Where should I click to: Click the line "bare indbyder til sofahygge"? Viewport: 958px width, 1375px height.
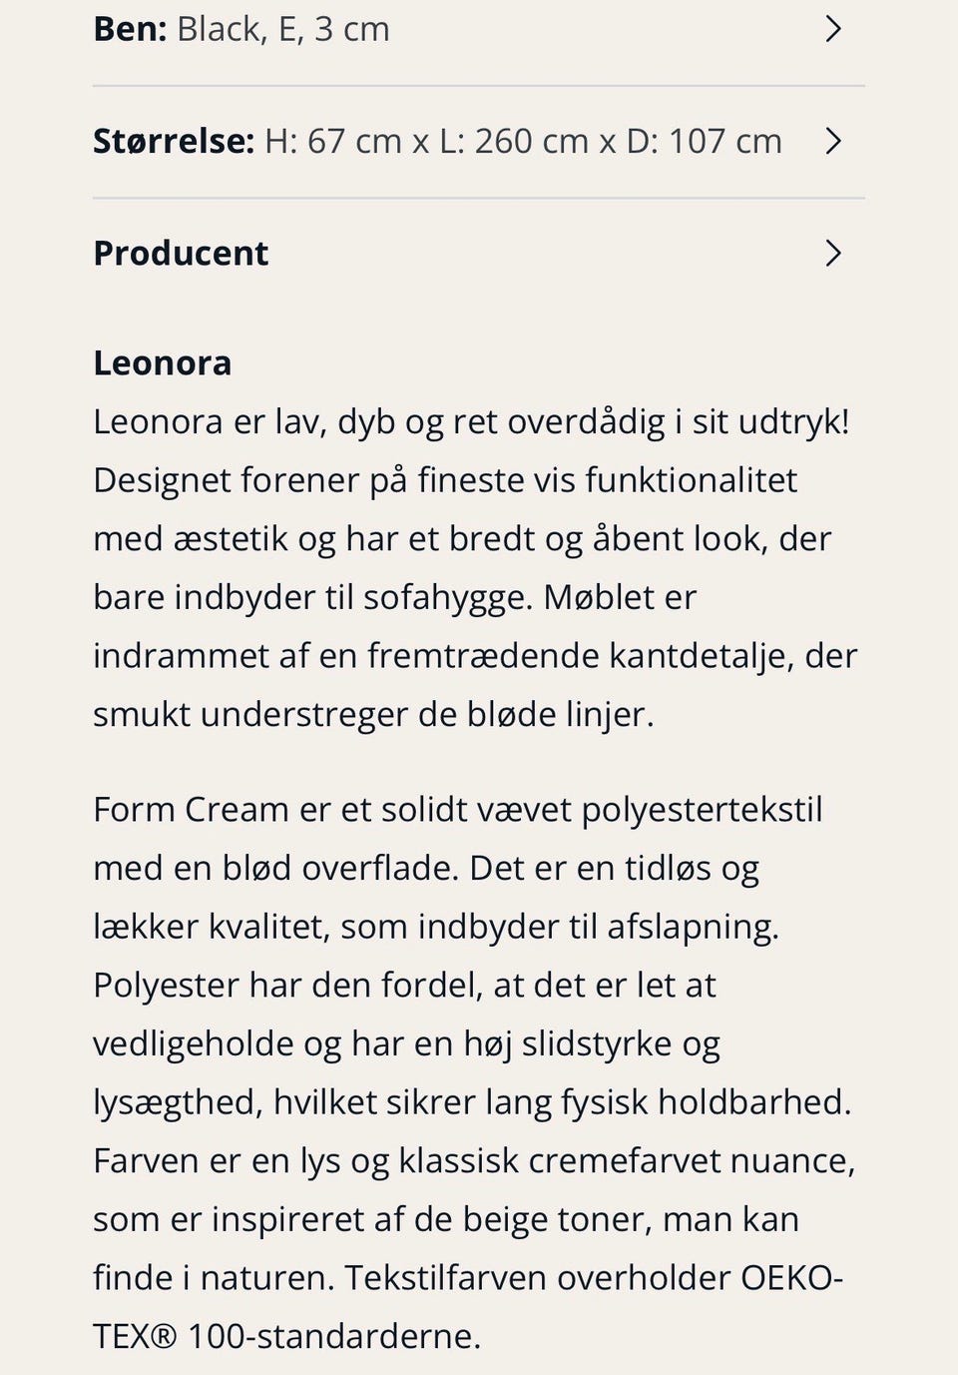(x=311, y=597)
